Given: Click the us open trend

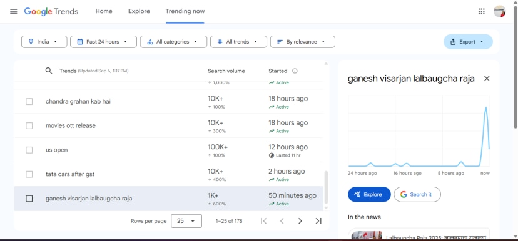Looking at the screenshot, I should point(56,150).
